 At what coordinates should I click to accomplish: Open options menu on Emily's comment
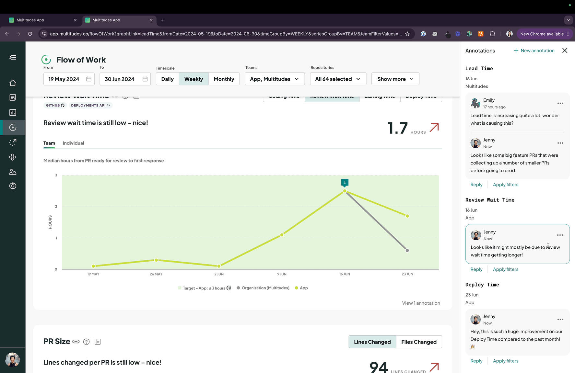pyautogui.click(x=560, y=103)
